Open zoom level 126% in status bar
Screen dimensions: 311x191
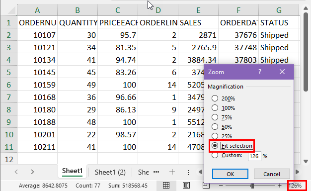pos(295,186)
